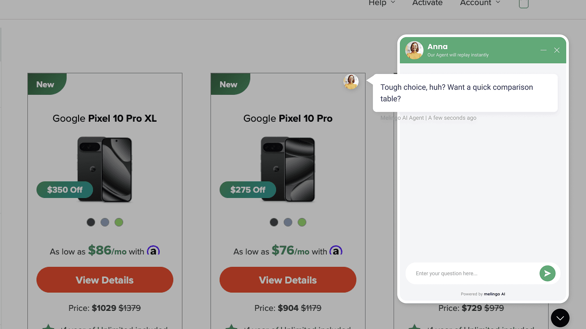Click 'Price: $1029 $1379' text

click(105, 308)
